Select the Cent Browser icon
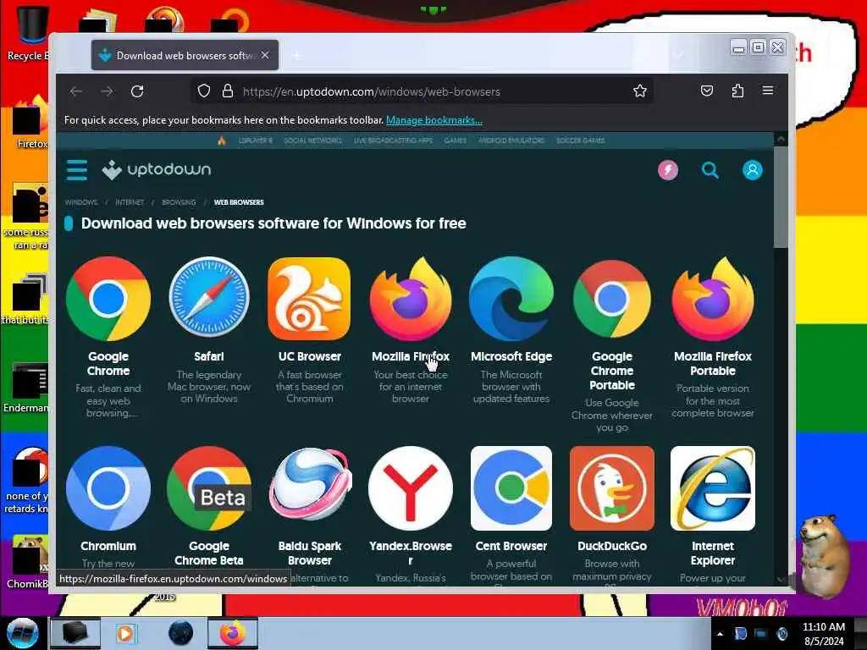867x650 pixels. click(x=511, y=488)
